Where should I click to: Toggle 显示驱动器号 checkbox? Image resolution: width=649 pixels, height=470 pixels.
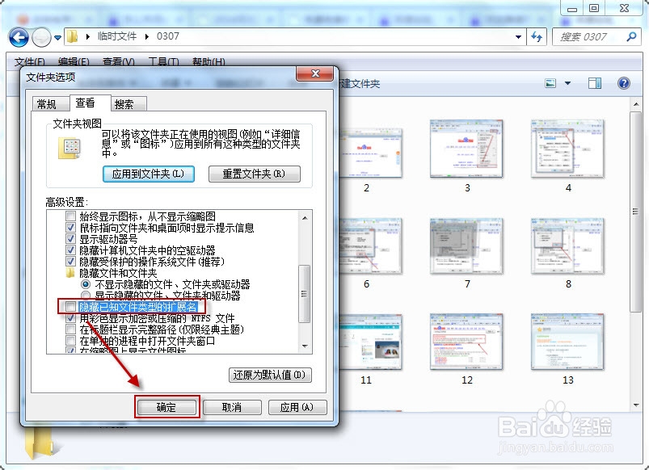[x=71, y=239]
